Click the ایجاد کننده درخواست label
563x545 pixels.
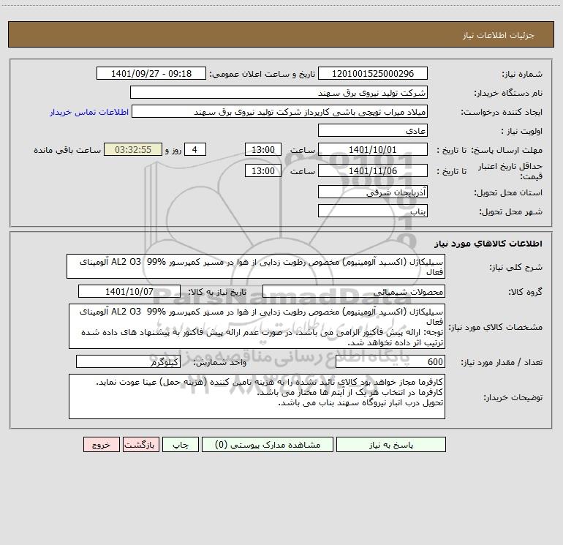pos(502,112)
